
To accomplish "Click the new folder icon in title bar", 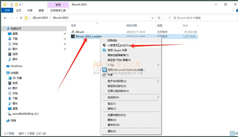I will point(16,4).
